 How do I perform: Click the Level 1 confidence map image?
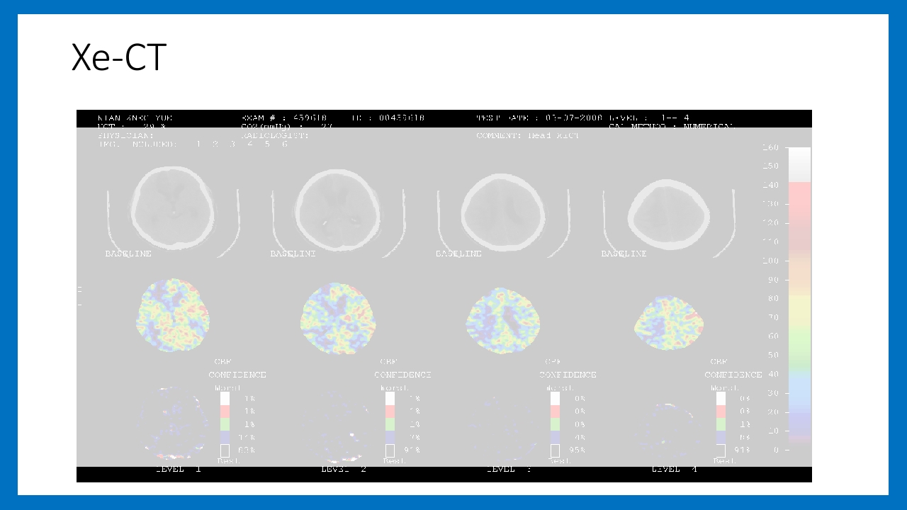tap(172, 424)
